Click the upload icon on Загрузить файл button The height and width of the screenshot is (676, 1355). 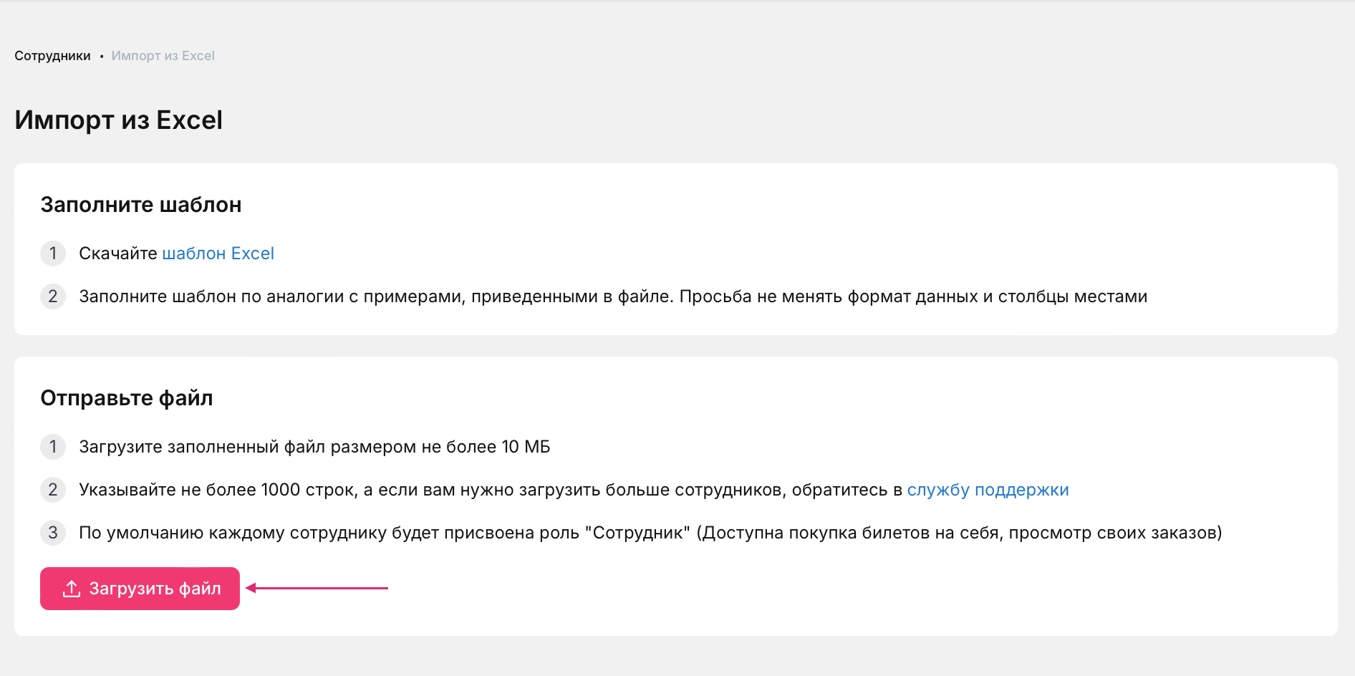72,589
